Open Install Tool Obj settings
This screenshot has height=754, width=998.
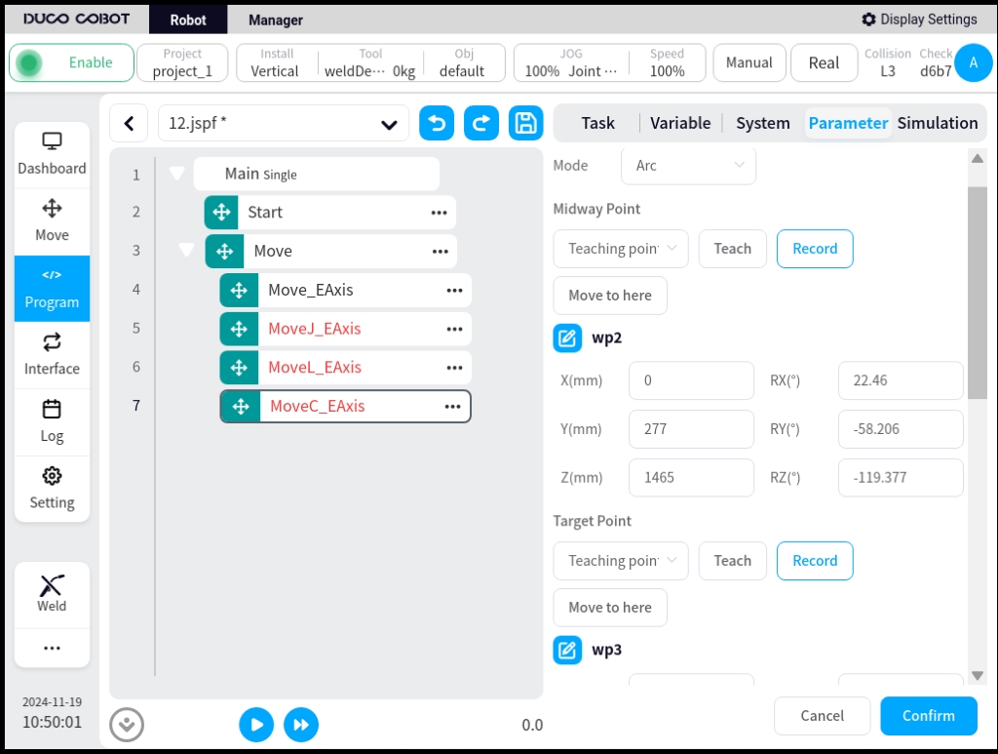click(370, 62)
